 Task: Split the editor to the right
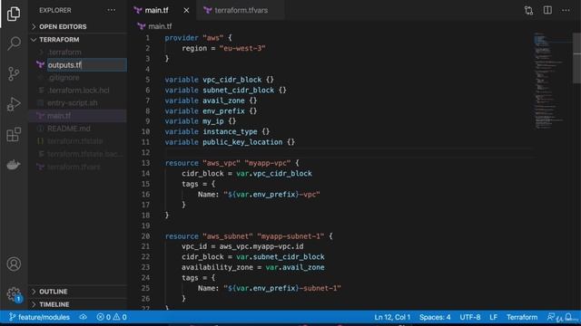click(547, 10)
